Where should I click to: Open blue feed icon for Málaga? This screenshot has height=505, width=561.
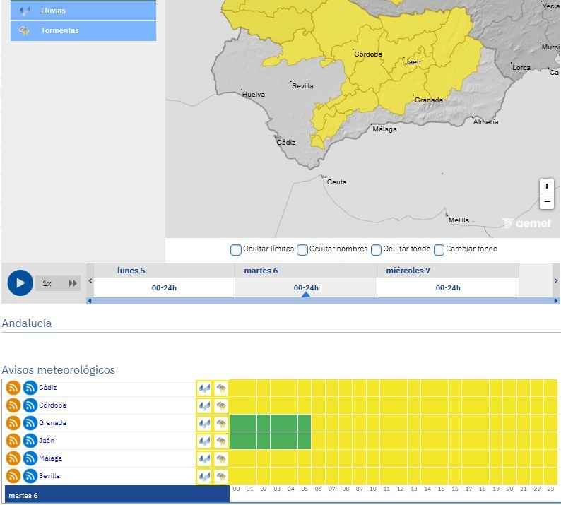[x=30, y=458]
